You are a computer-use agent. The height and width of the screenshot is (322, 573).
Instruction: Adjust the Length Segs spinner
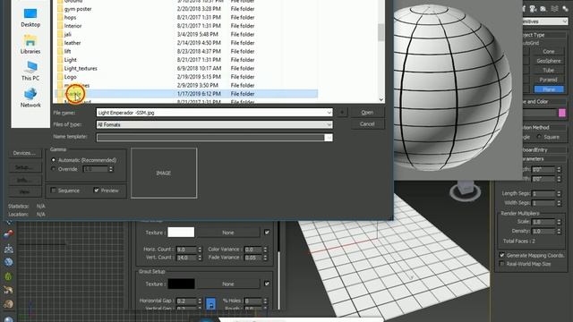(559, 193)
